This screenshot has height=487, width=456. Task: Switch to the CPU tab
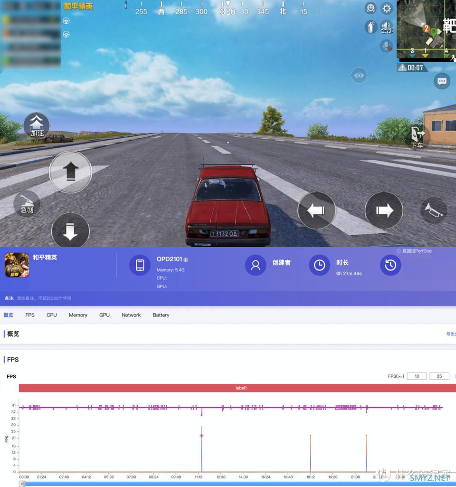coord(51,315)
